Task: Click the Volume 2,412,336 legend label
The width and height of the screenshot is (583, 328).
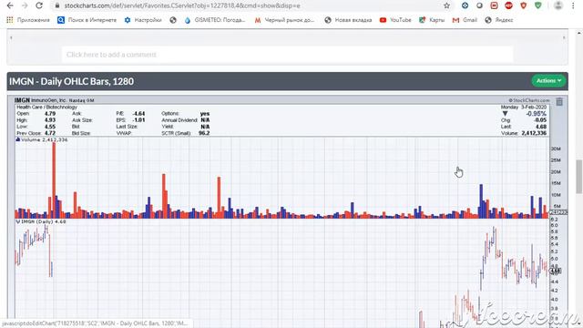Action: [x=42, y=139]
